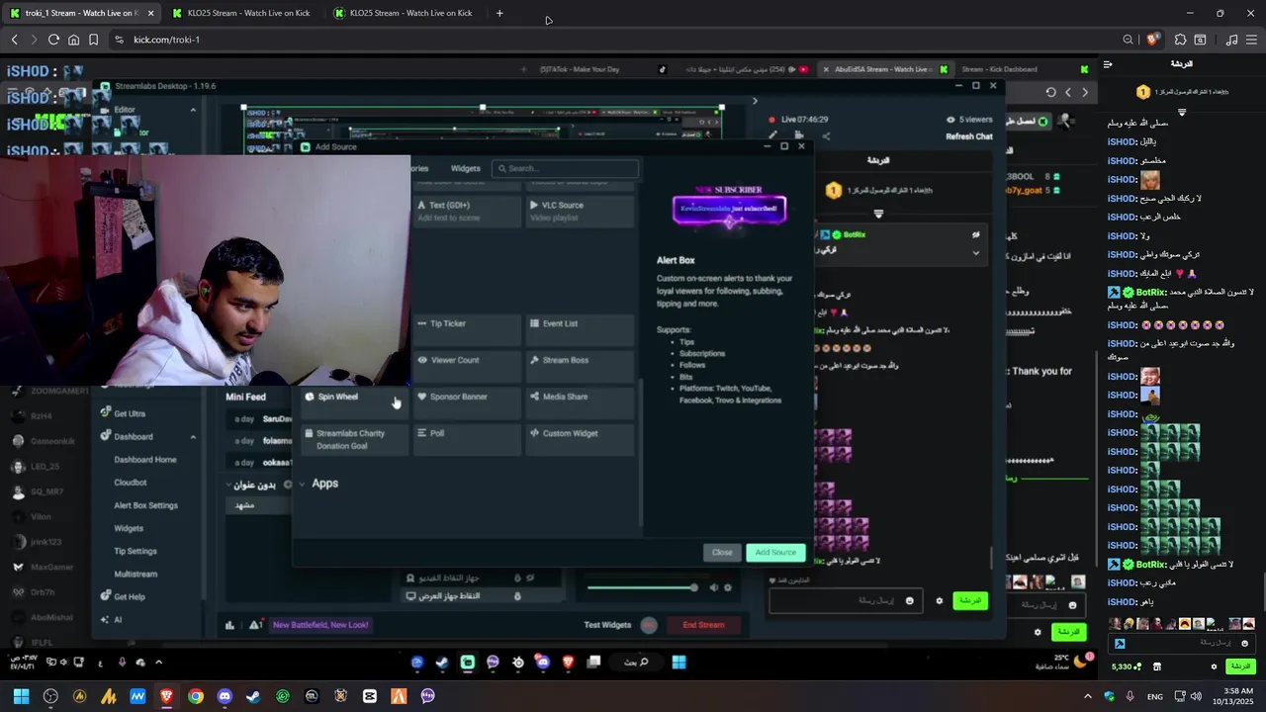
Task: Open the warning notifications icon
Action: pyautogui.click(x=255, y=625)
